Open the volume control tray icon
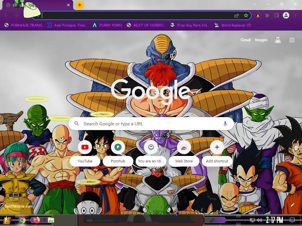Viewport: 302px width, 226px height. click(x=260, y=220)
